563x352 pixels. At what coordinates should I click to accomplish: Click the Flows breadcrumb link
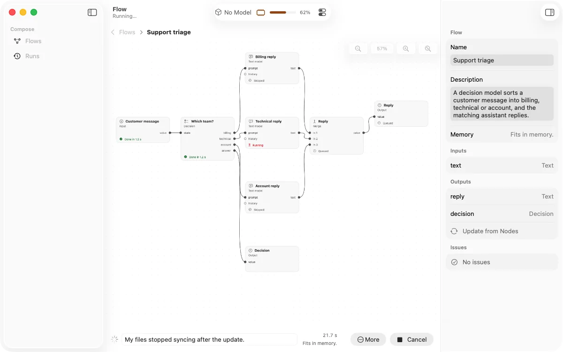tap(127, 32)
